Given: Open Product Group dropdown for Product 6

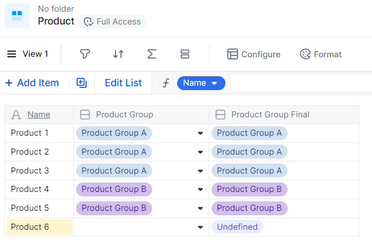Looking at the screenshot, I should 200,228.
